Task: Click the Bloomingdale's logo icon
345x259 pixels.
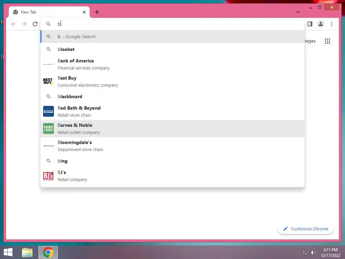Action: click(x=49, y=146)
